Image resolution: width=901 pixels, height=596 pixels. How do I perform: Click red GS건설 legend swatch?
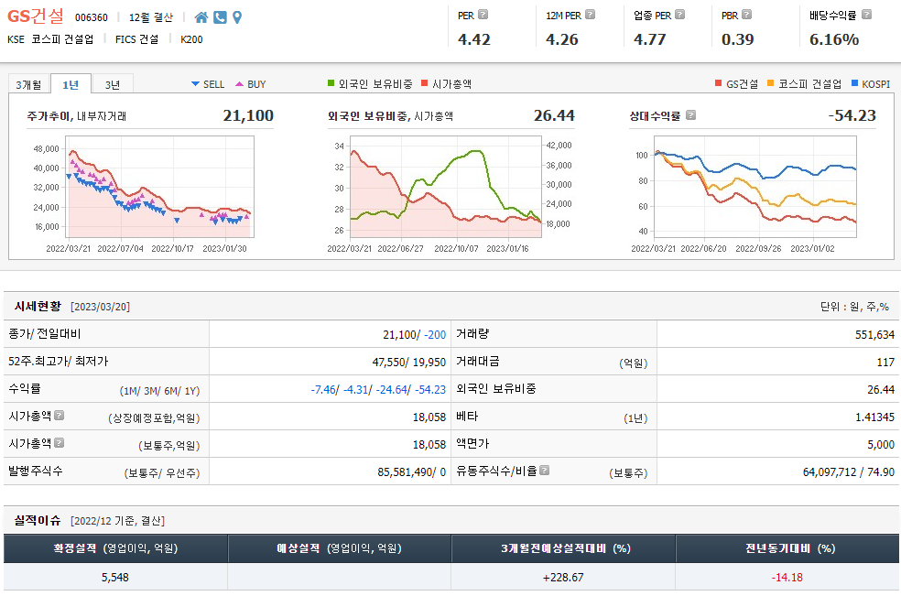pos(718,83)
